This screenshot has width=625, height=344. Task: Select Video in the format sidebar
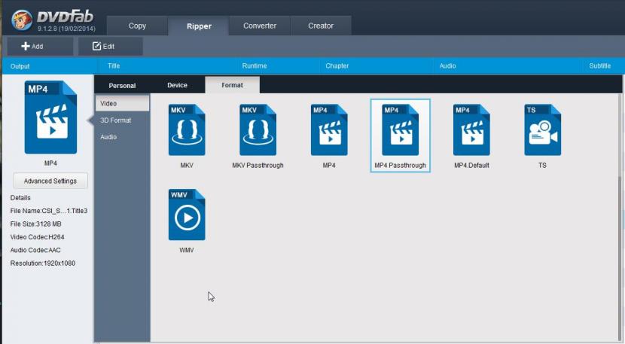coord(123,103)
